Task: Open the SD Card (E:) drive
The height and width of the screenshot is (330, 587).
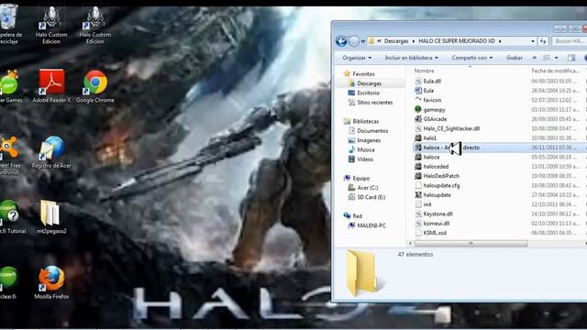Action: (371, 197)
